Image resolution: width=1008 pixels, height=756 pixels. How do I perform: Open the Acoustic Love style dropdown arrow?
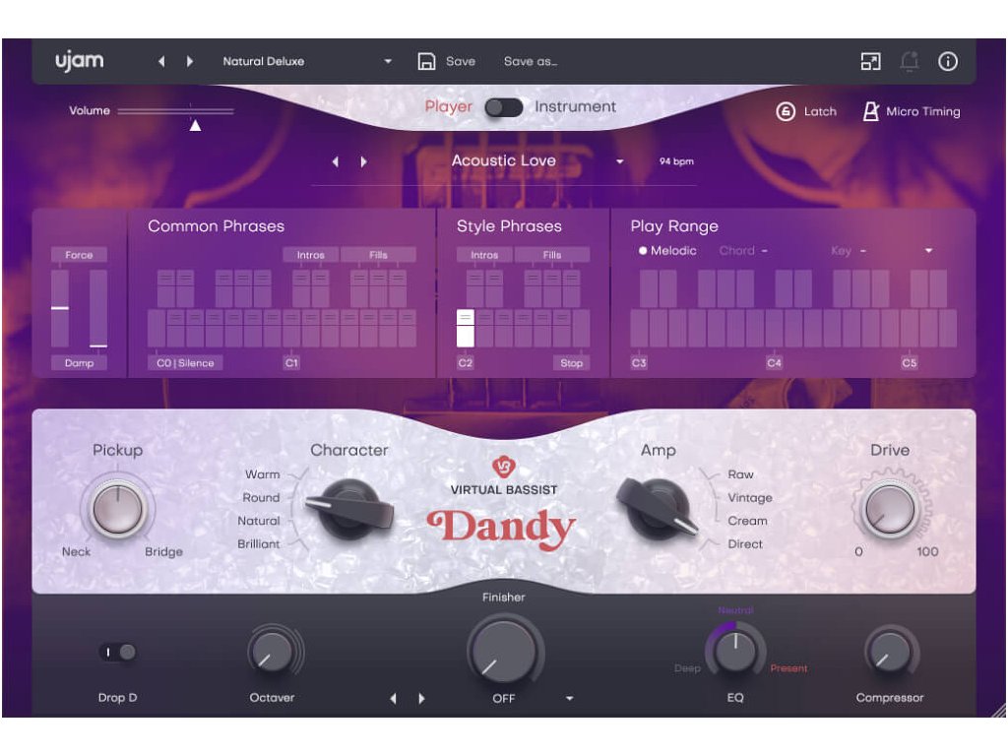(620, 161)
